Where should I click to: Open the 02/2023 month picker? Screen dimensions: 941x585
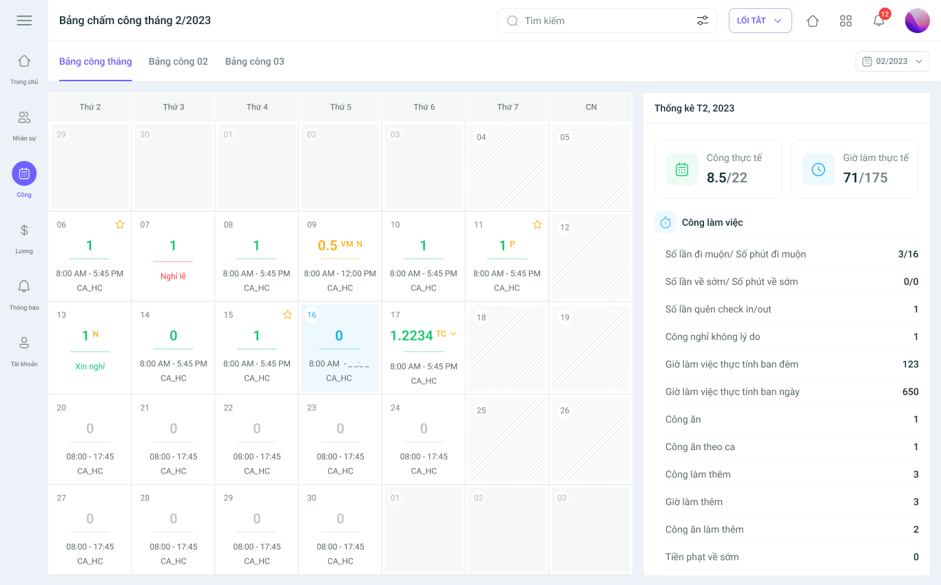892,61
